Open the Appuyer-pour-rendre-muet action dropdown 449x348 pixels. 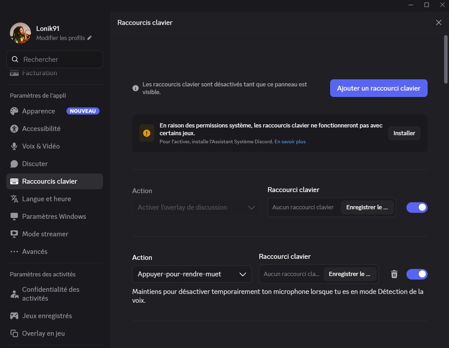coord(192,274)
